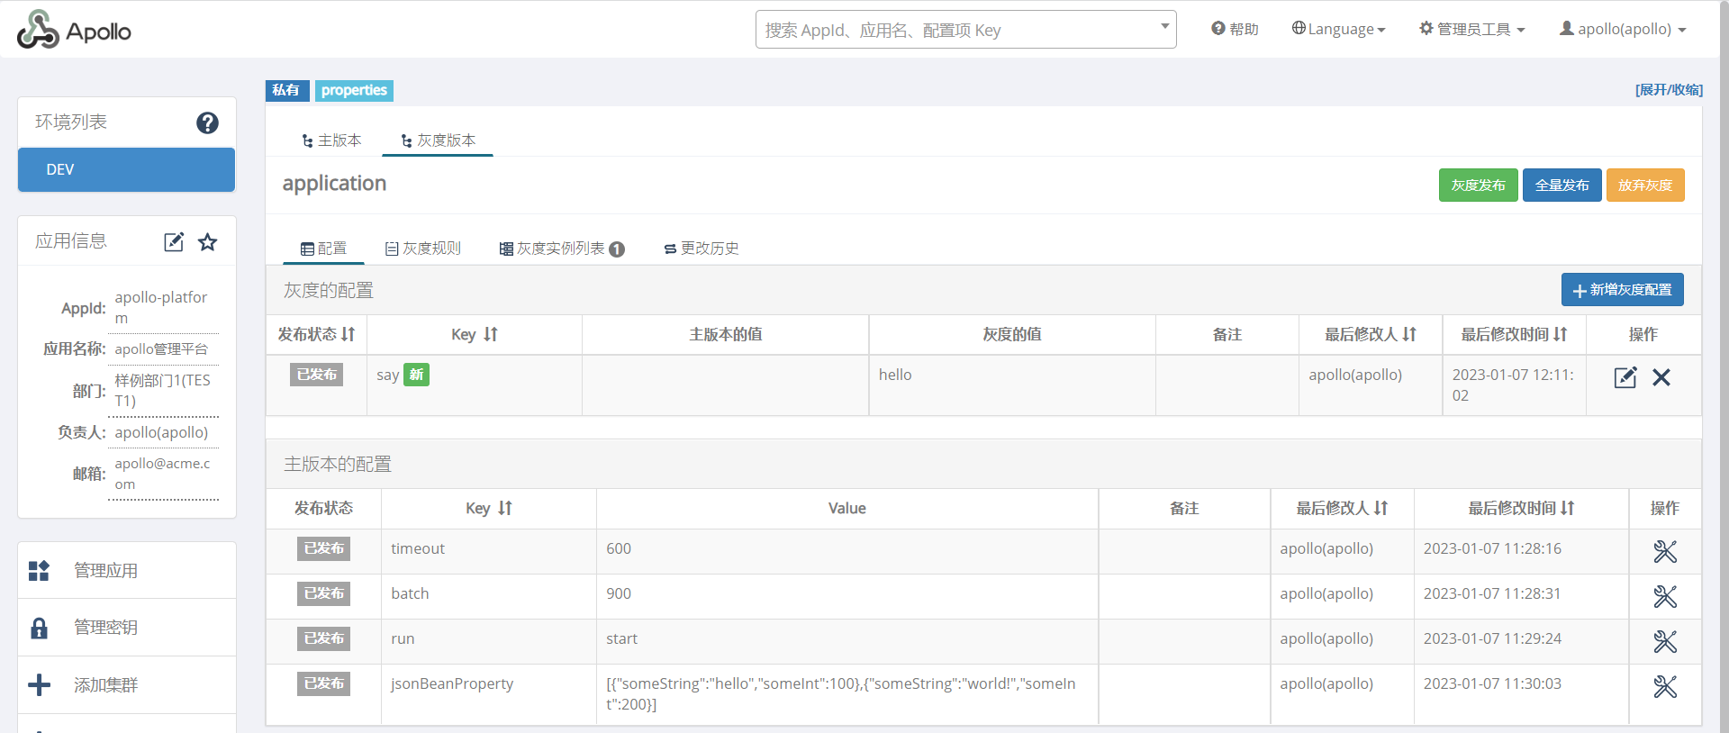Open the Manage App menu entry
Viewport: 1729px width, 733px height.
(127, 570)
